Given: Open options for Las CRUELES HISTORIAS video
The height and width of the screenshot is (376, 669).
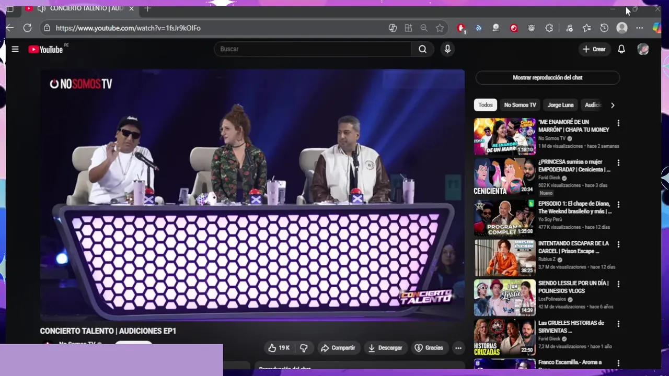Looking at the screenshot, I should [x=618, y=324].
